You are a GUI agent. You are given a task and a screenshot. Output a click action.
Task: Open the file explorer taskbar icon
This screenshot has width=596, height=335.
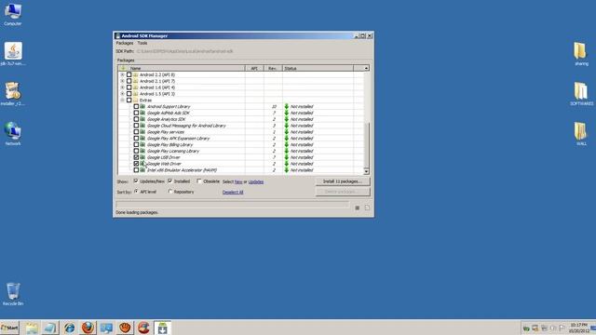coord(32,328)
